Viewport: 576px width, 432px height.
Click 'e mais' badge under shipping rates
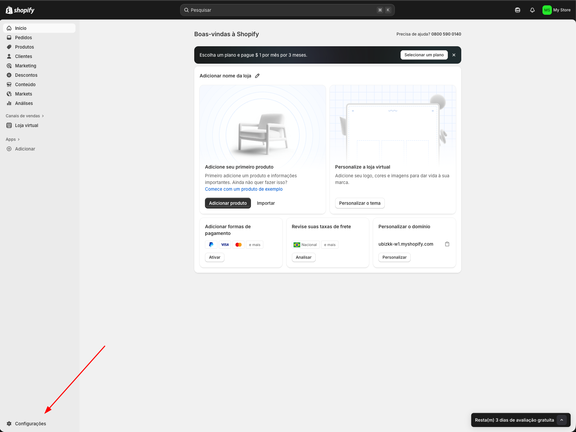pos(330,245)
